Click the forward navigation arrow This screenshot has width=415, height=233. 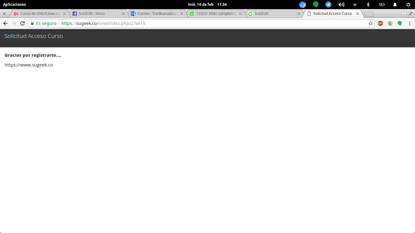(14, 23)
